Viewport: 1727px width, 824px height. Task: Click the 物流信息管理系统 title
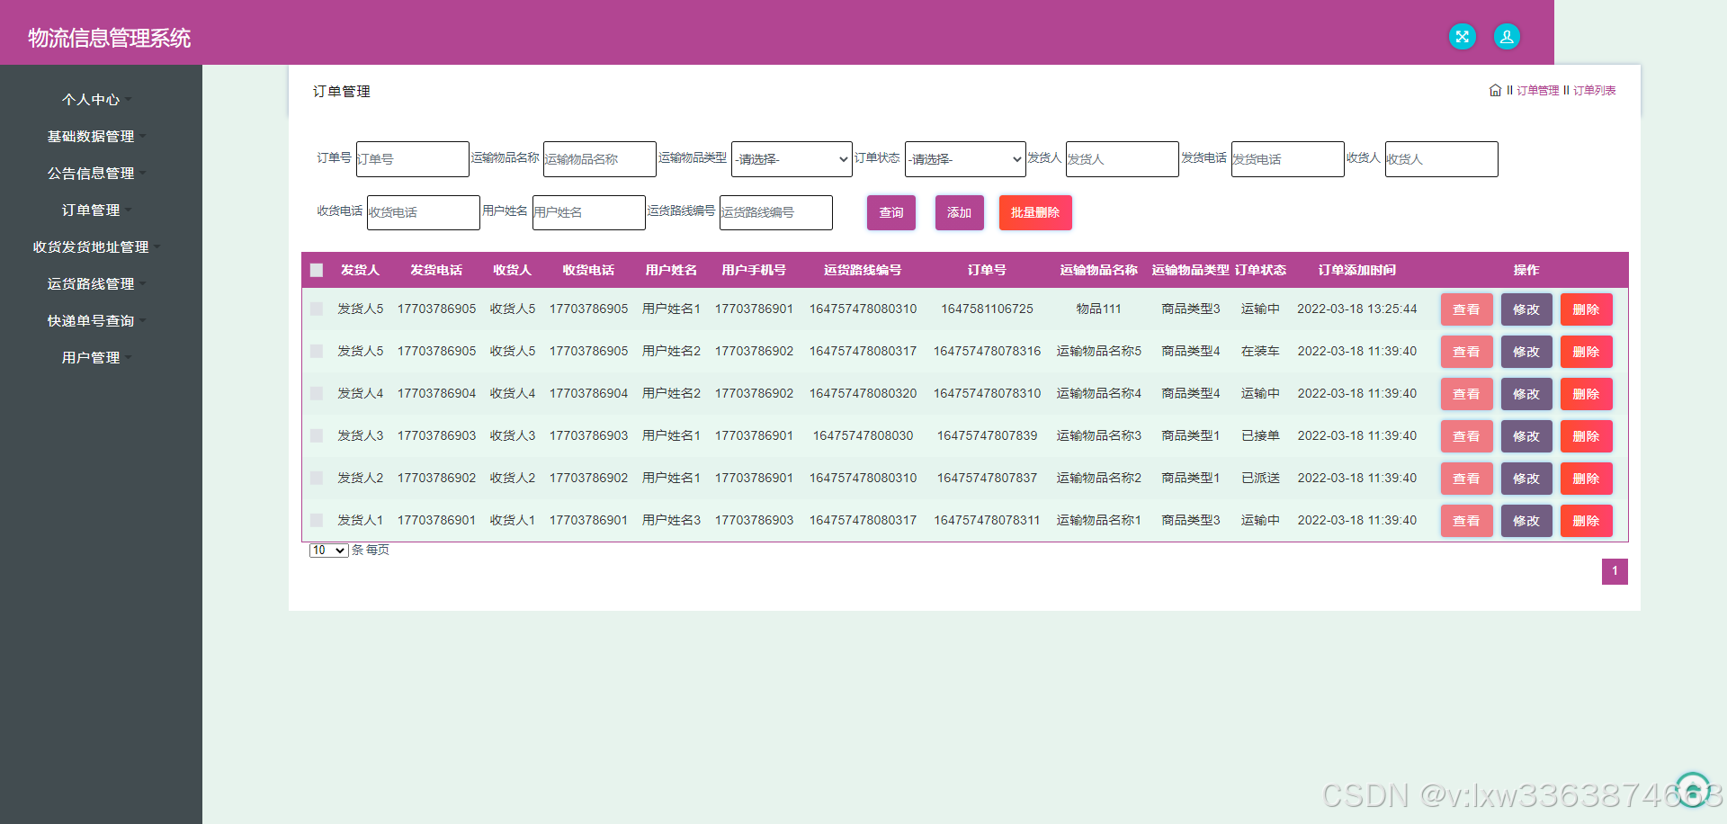(110, 38)
